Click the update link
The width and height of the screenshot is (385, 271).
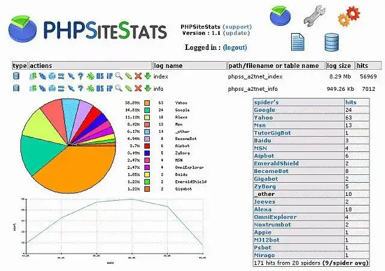(236, 33)
